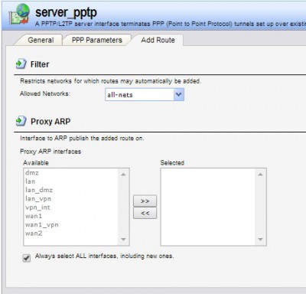
Task: Click inside the empty Selected list box
Action: pyautogui.click(x=208, y=207)
